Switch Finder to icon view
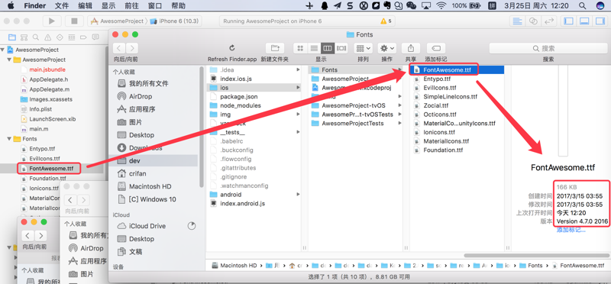This screenshot has width=611, height=284. (300, 48)
